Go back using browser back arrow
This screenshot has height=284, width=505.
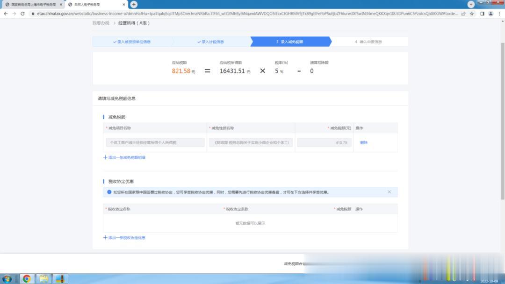[x=6, y=14]
